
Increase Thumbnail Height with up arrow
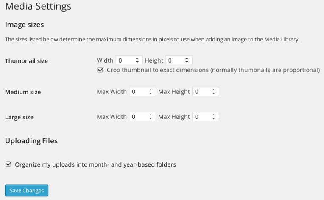click(x=187, y=59)
